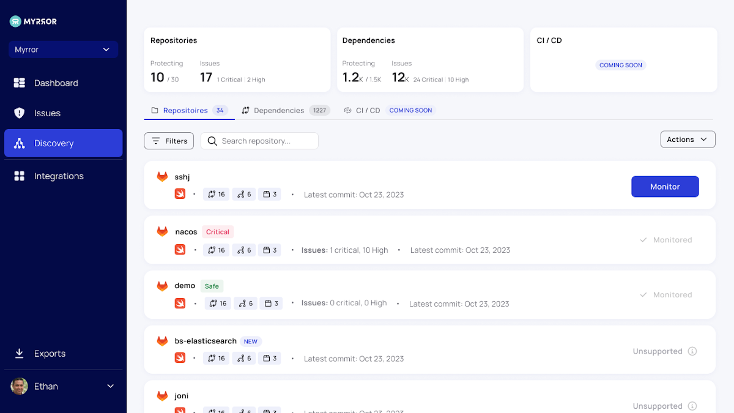
Task: Click info icon next to bs-elasticsearch Unsupported
Action: (692, 351)
